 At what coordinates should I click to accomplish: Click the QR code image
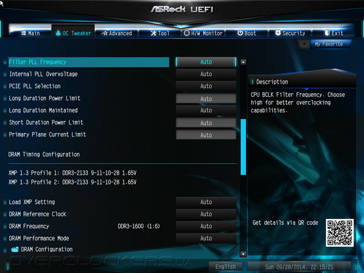340,233
